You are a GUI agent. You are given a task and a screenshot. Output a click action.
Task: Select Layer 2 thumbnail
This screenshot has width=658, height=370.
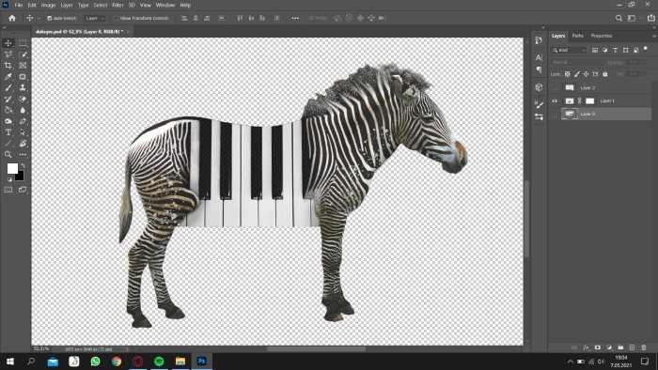570,88
